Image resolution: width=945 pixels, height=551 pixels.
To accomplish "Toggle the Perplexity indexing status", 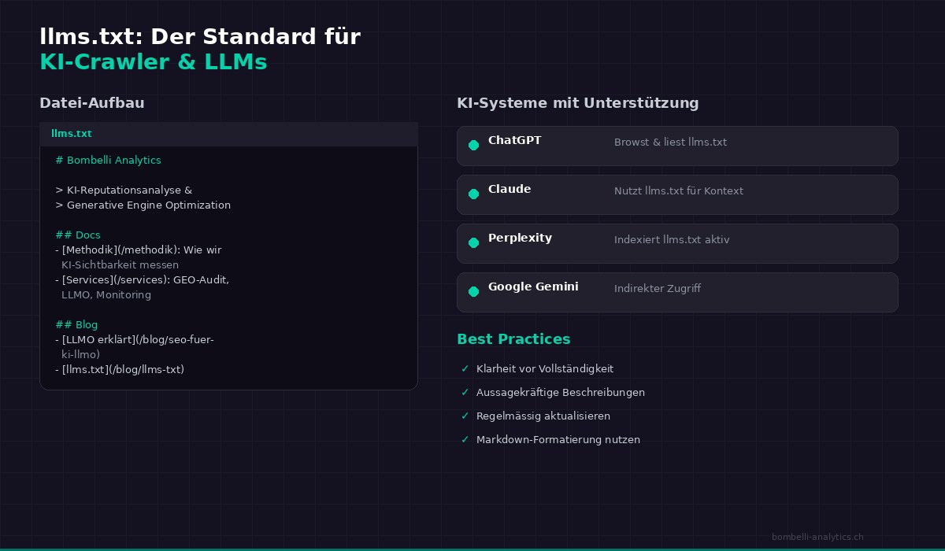I will [677, 243].
